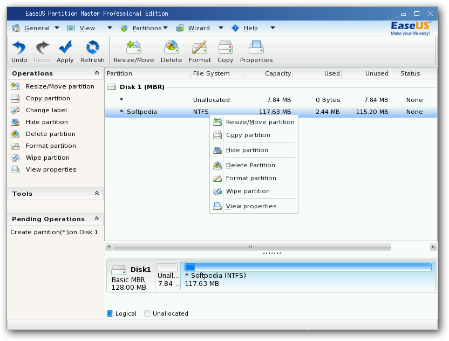Viewport: 449px width, 341px height.
Task: Click Copy partition icon in Operations panel
Action: (x=15, y=98)
